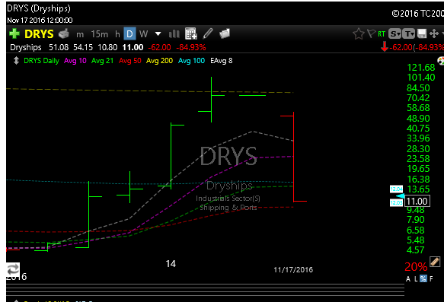Click the move crosshair arrows icon
444x302 pixels.
tap(433, 33)
